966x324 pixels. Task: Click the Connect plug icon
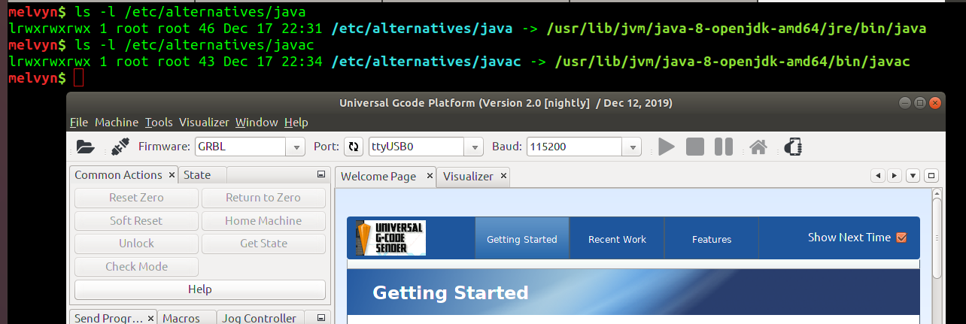pyautogui.click(x=120, y=147)
